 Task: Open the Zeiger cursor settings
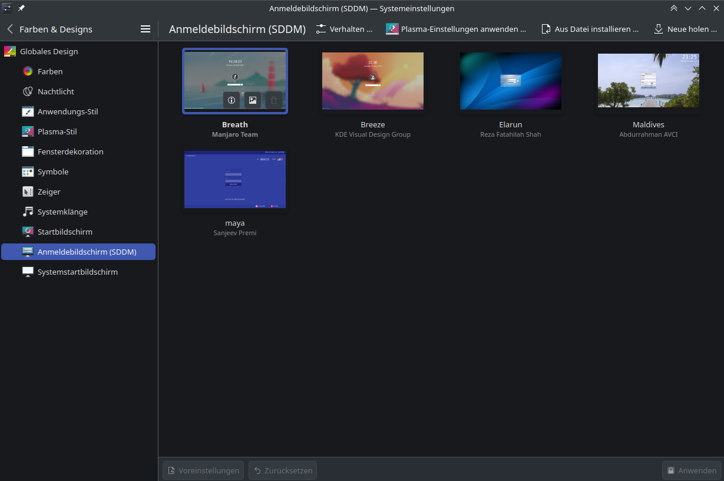coord(78,192)
